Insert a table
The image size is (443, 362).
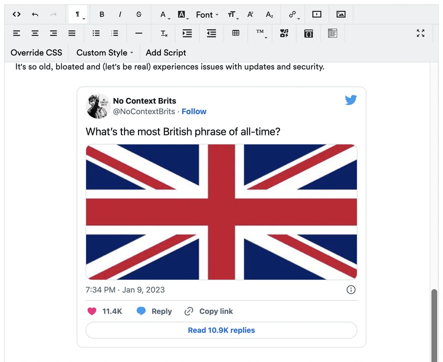point(236,33)
